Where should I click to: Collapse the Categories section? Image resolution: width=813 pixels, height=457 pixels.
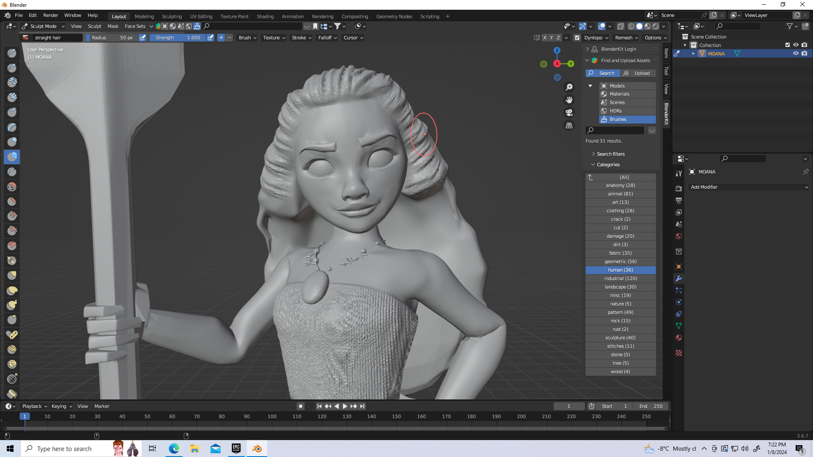[608, 165]
